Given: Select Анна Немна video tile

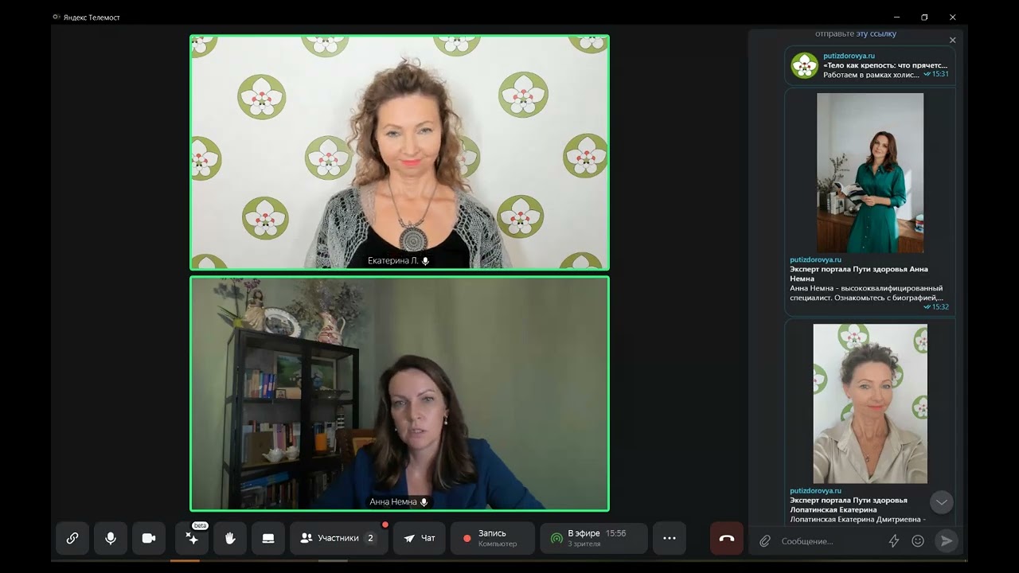Looking at the screenshot, I should coord(400,393).
